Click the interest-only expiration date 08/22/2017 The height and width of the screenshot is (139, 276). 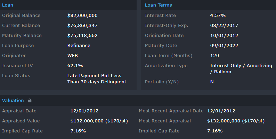[224, 26]
